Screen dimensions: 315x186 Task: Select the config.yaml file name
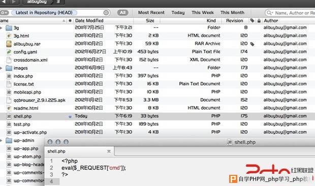(25, 52)
